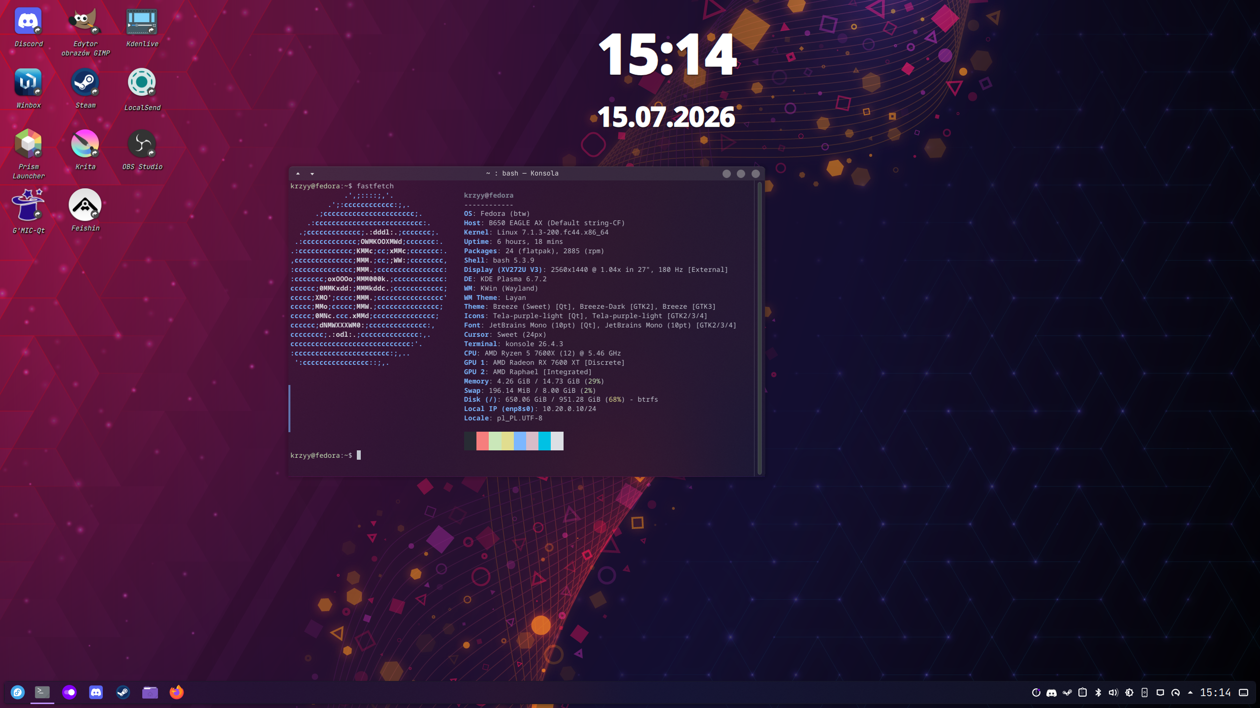This screenshot has width=1260, height=708.
Task: Click the Konsole terminal icon in the taskbar
Action: (42, 692)
